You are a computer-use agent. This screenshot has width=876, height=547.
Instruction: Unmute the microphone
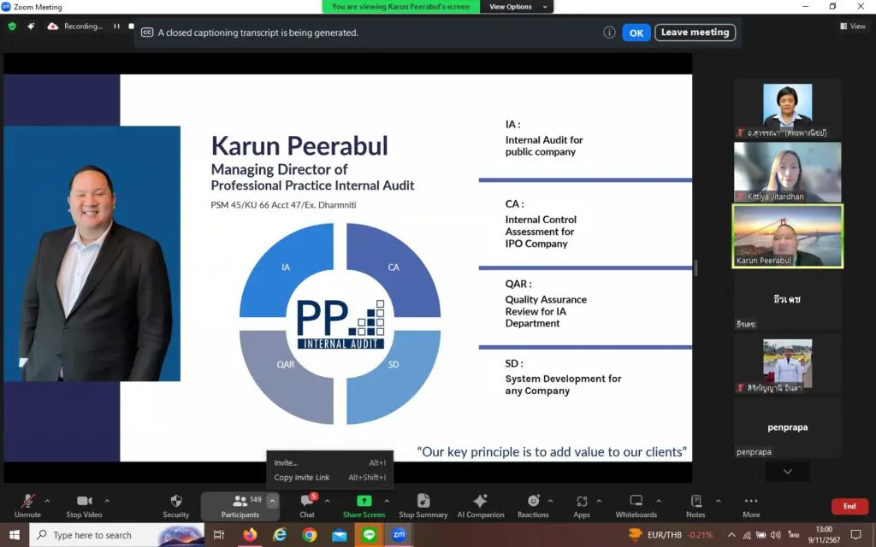click(x=27, y=506)
